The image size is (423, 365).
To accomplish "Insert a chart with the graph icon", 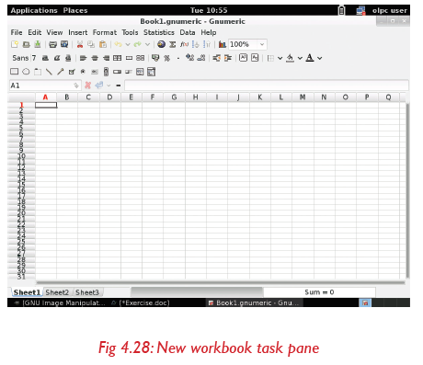I will pyautogui.click(x=223, y=44).
